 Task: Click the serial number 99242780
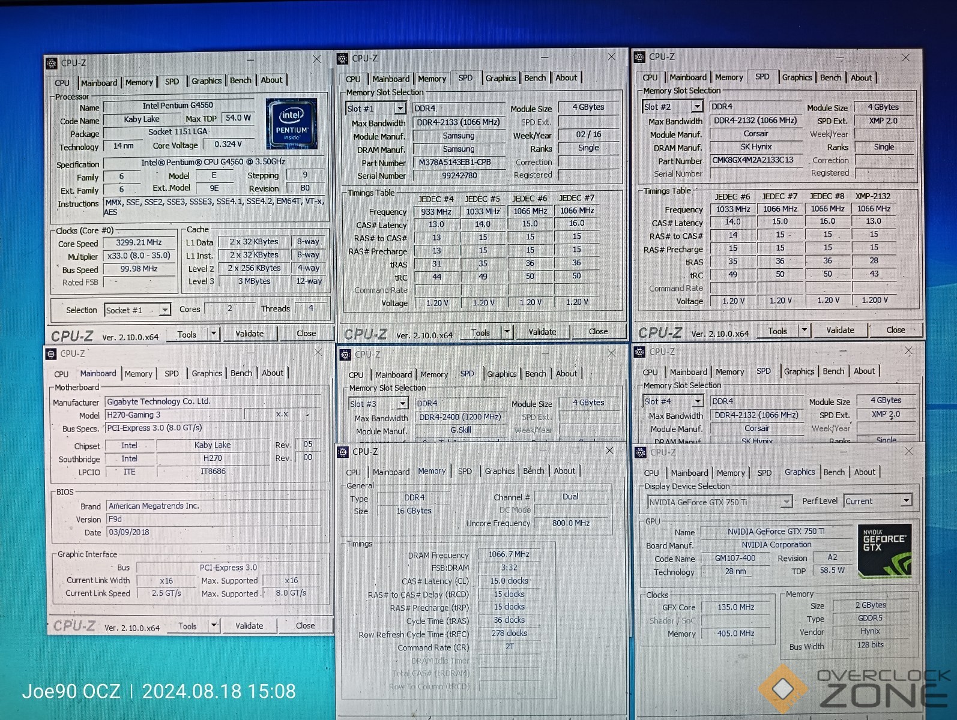click(x=459, y=176)
